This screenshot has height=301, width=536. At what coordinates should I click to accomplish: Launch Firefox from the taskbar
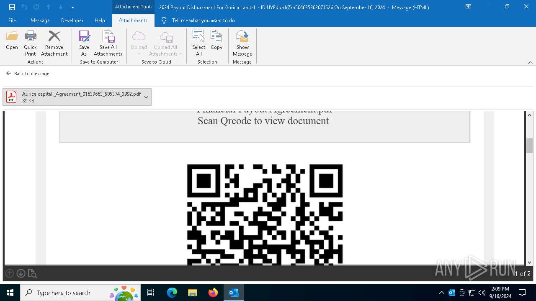(x=213, y=293)
